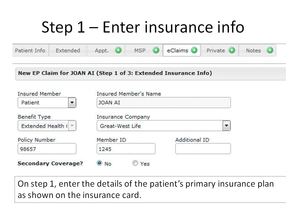Focus the Member ID text field
286x215 pixels.
click(126, 149)
